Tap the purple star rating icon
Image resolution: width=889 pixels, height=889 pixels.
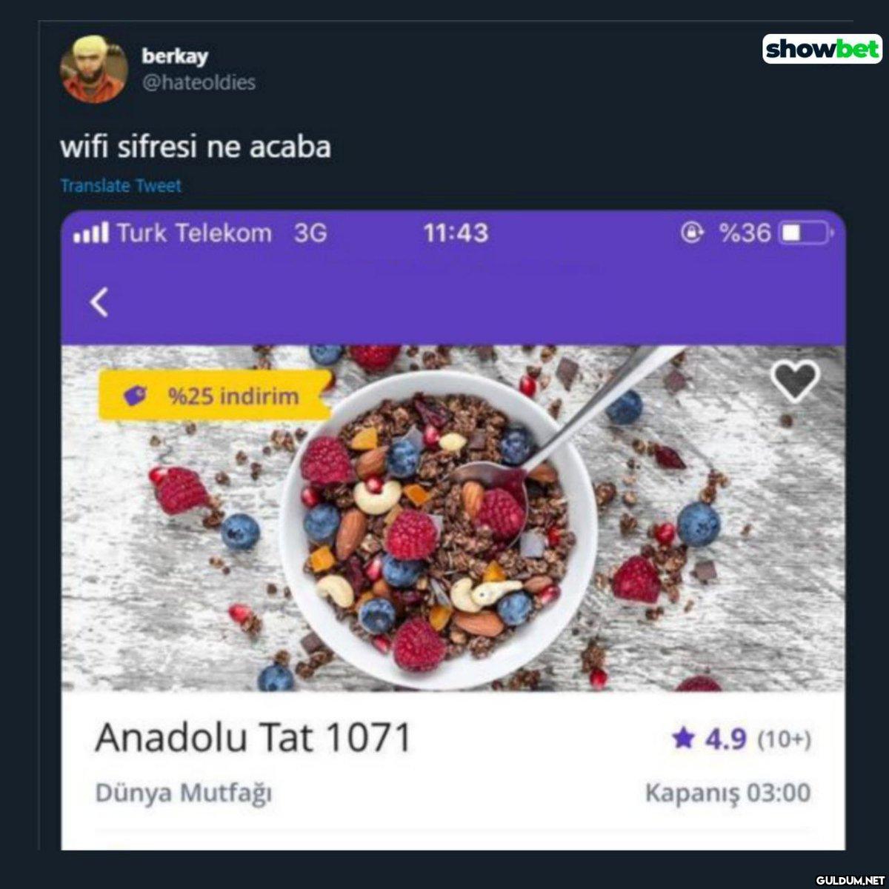click(683, 737)
